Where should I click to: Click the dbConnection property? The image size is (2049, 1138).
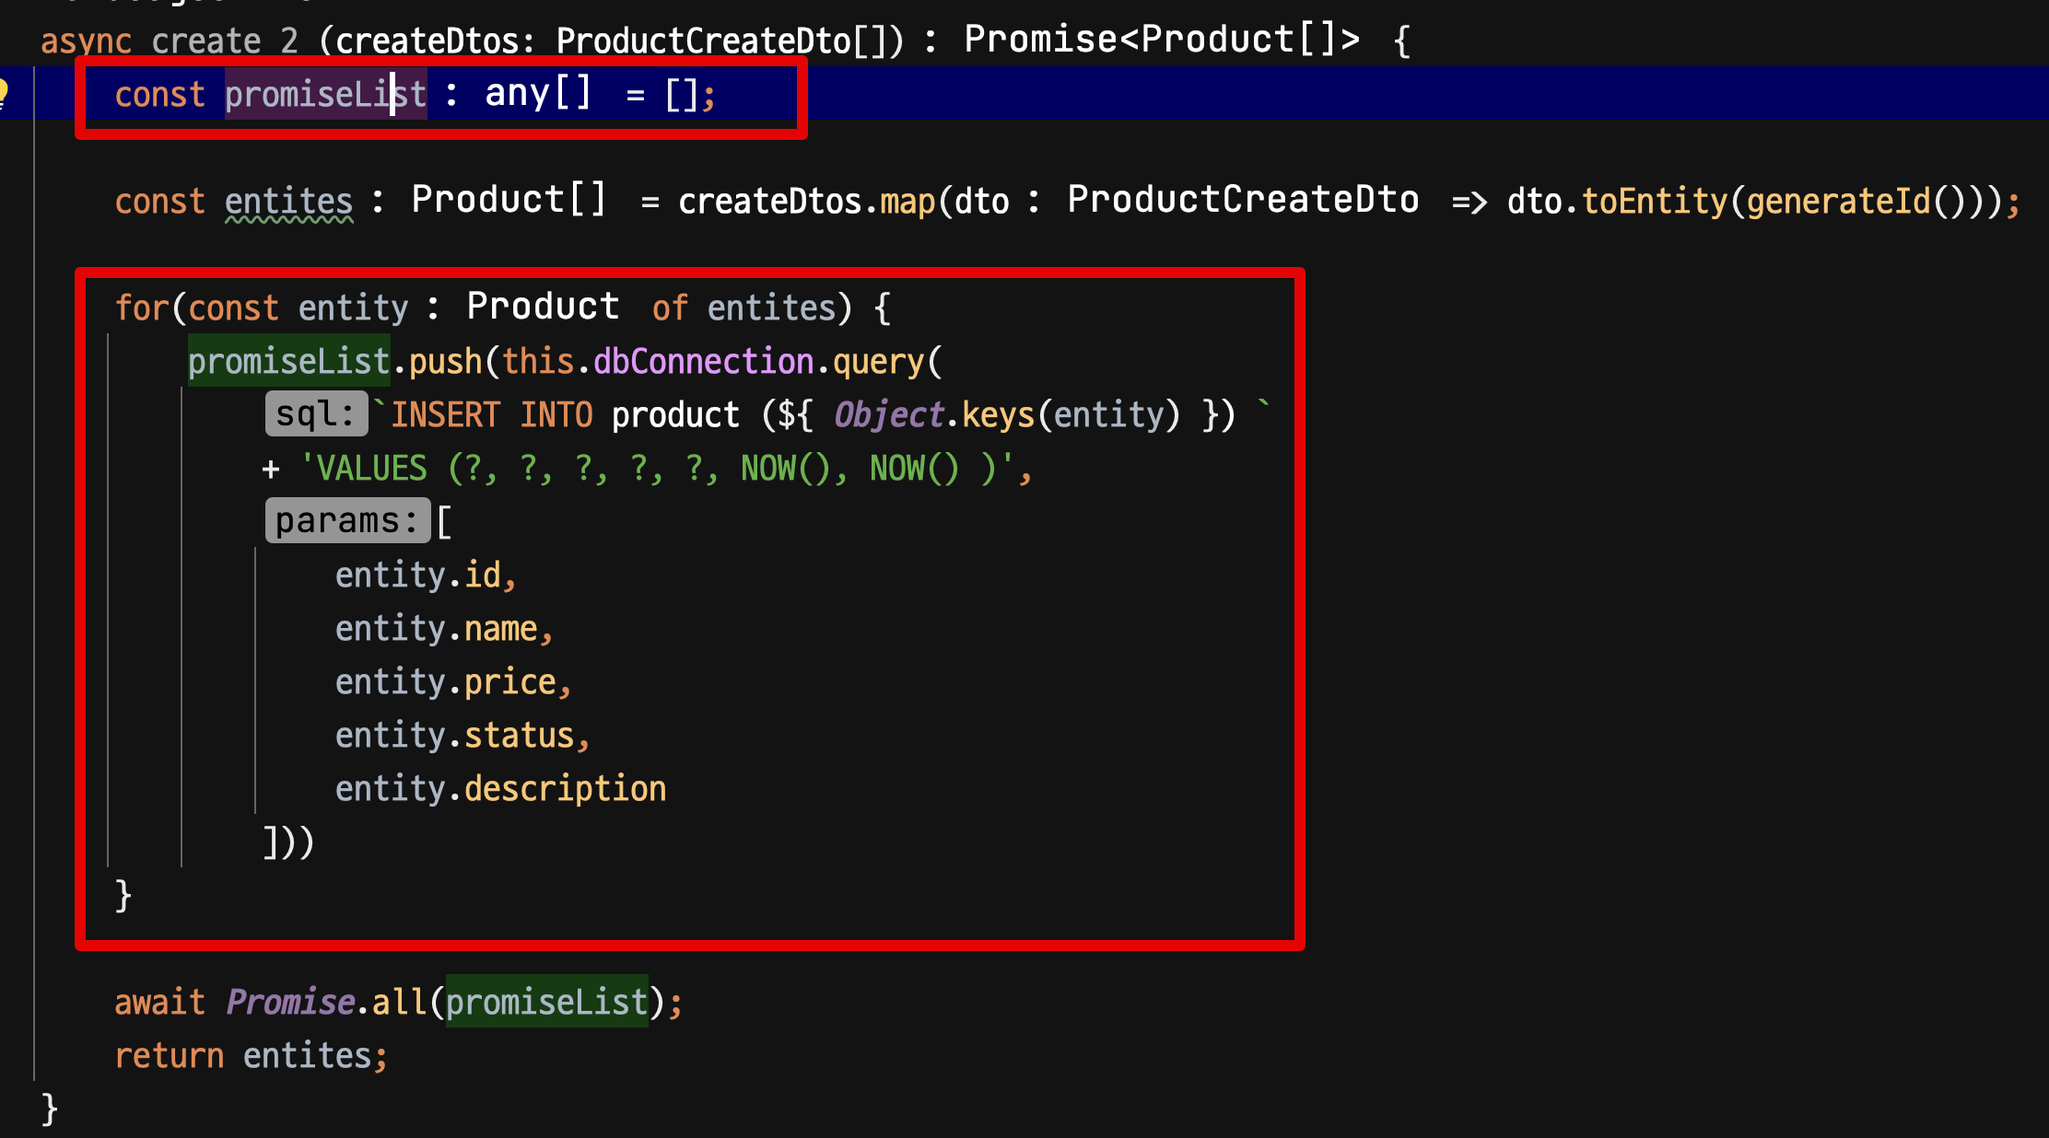coord(703,361)
